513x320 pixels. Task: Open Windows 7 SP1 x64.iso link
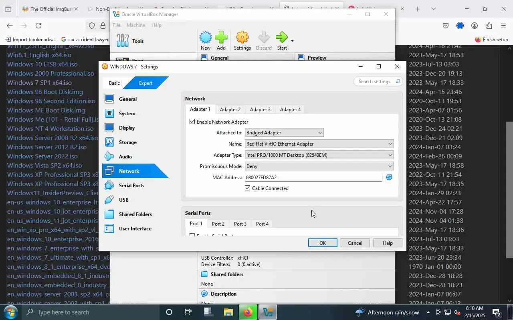pos(39,83)
